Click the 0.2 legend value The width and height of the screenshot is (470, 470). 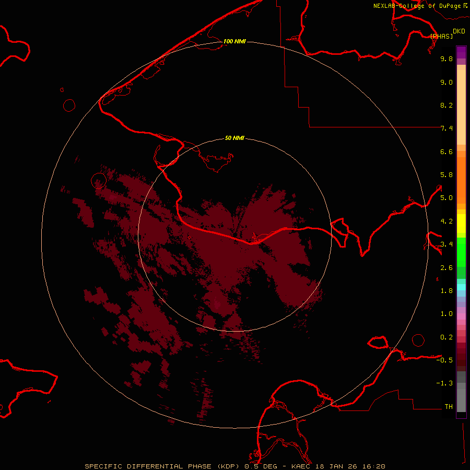[x=446, y=337]
